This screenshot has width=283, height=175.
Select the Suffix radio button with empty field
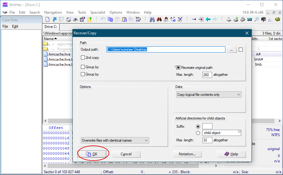click(198, 126)
